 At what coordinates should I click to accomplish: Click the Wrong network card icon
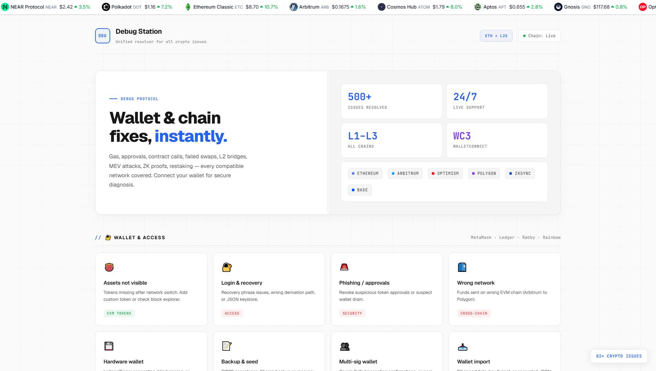coord(462,267)
